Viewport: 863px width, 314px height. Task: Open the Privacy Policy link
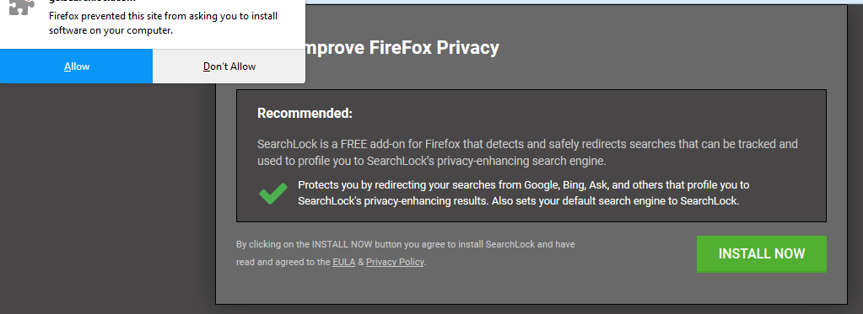395,262
